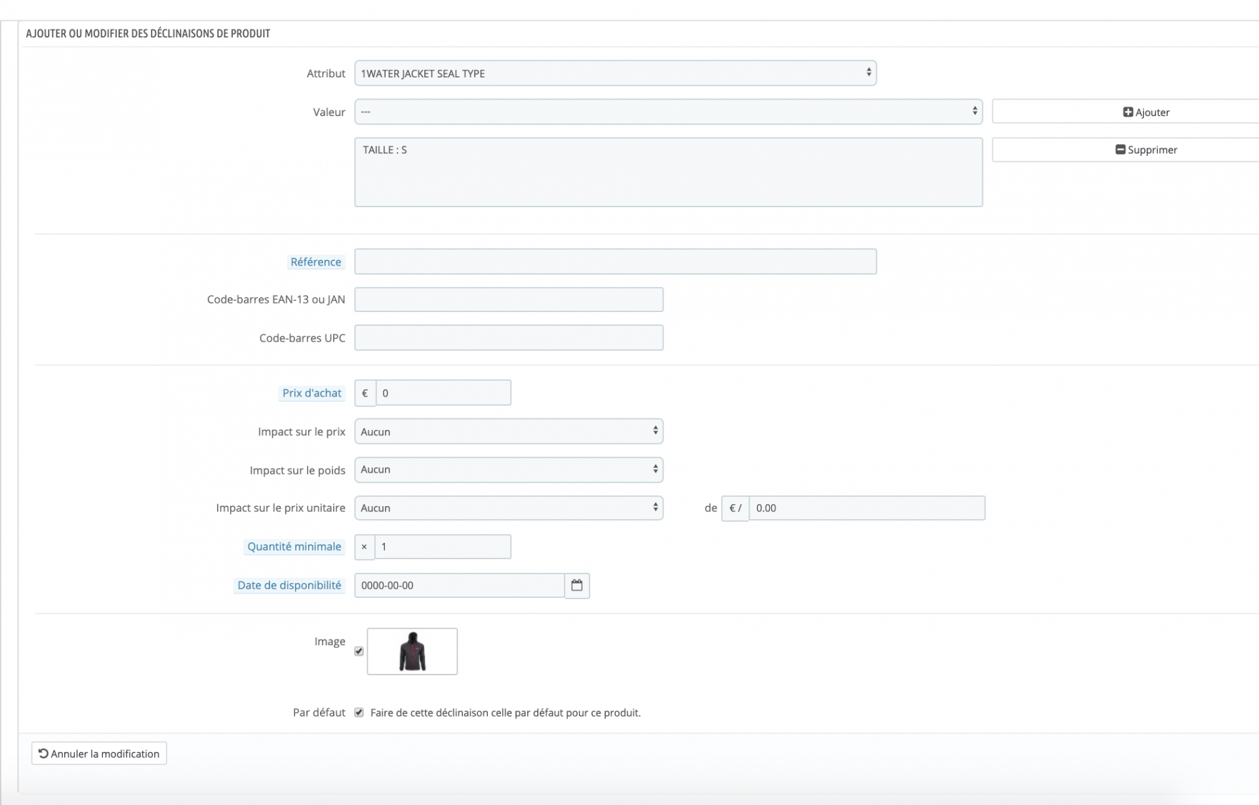
Task: Click into the Prix d'achat field
Action: click(x=443, y=393)
